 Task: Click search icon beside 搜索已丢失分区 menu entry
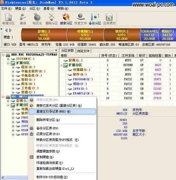(x=32, y=106)
